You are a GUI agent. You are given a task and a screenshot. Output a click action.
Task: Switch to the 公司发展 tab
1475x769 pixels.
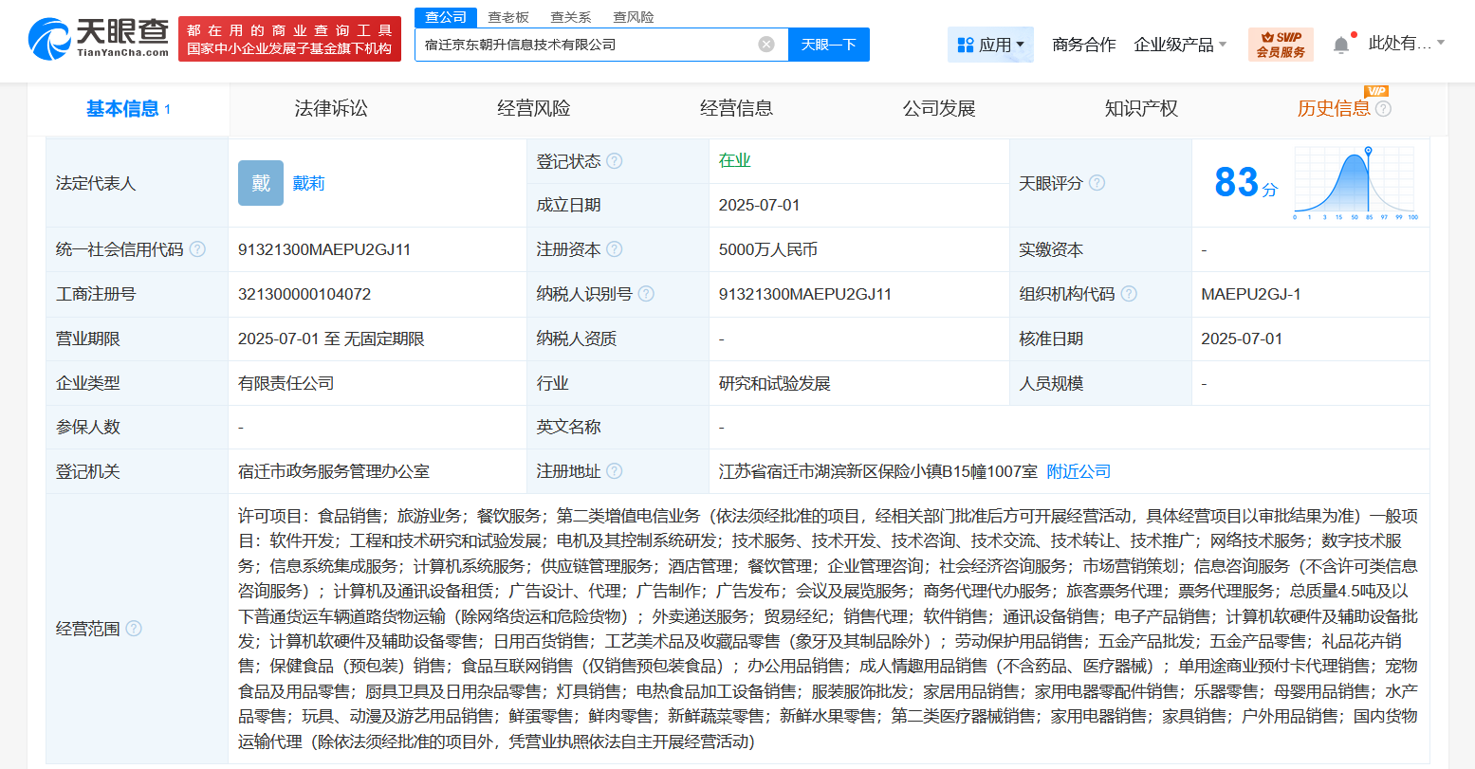tap(939, 109)
